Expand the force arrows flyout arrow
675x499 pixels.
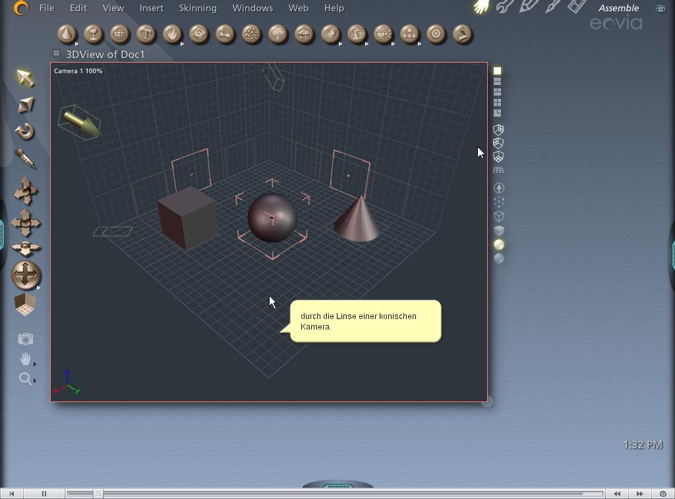pos(419,44)
